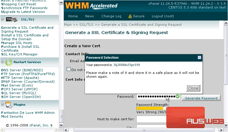Viewport: 228px width, 132px height.
Task: Select the Secure menu item
Action: (x=139, y=16)
